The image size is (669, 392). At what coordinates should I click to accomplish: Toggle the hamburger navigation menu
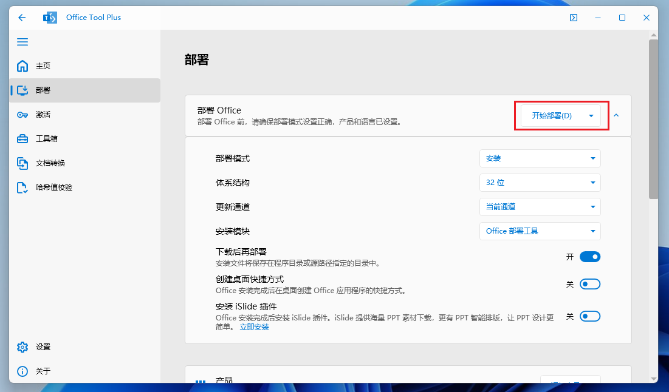pos(22,42)
